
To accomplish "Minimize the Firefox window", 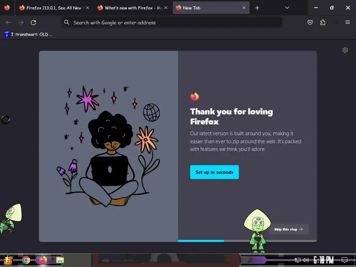I will (316, 8).
